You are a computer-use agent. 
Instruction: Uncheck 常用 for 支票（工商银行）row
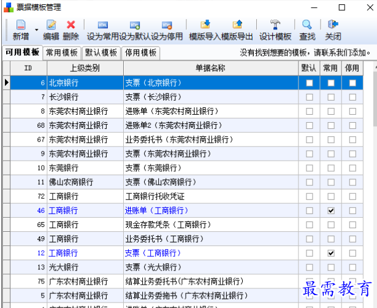(x=331, y=253)
